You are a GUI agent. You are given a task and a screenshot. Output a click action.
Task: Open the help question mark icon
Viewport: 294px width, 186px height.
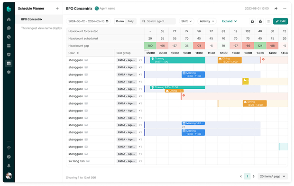pos(9,157)
